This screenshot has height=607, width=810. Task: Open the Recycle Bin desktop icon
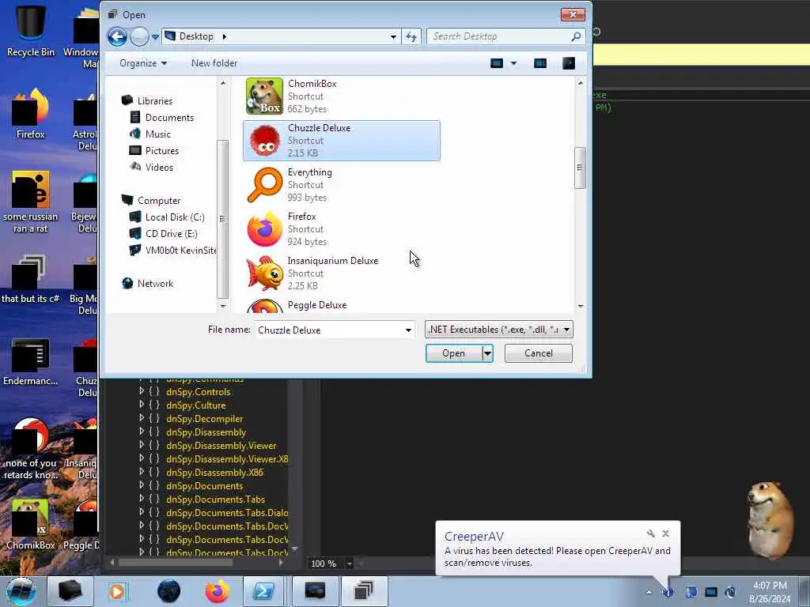(31, 31)
